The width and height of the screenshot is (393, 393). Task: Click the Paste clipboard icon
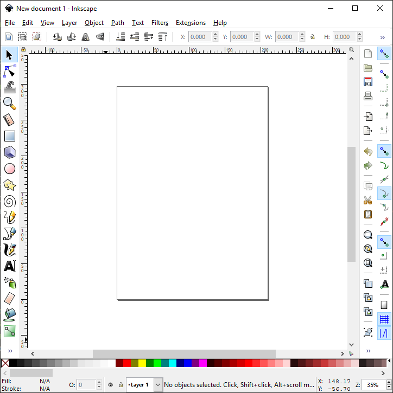[x=368, y=214]
